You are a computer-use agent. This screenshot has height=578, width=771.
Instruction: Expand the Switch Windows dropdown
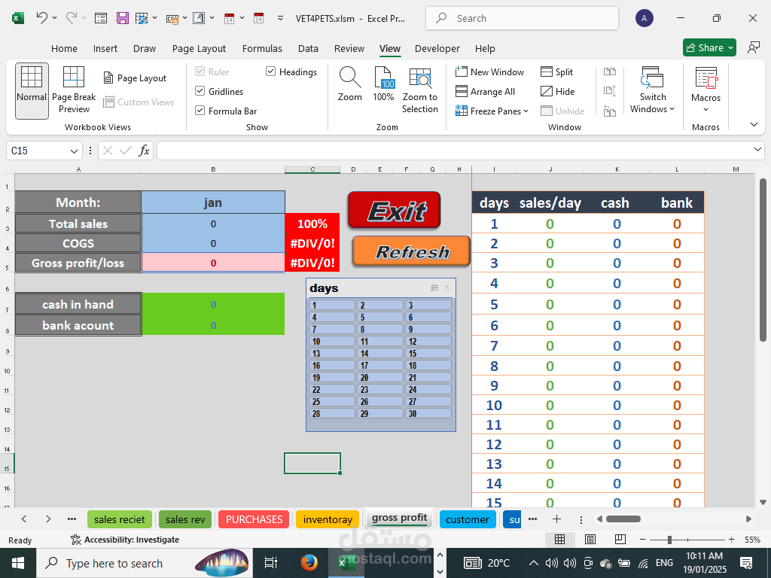pos(672,109)
